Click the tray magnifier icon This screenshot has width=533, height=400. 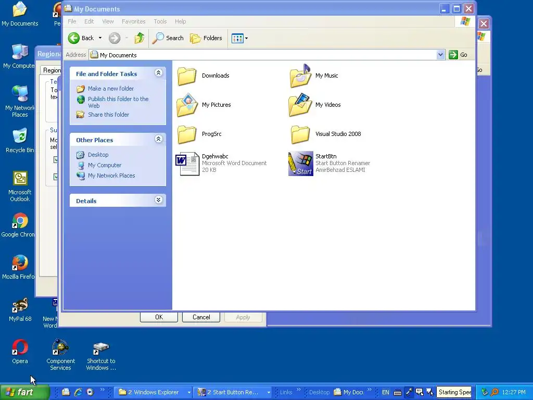coord(495,392)
